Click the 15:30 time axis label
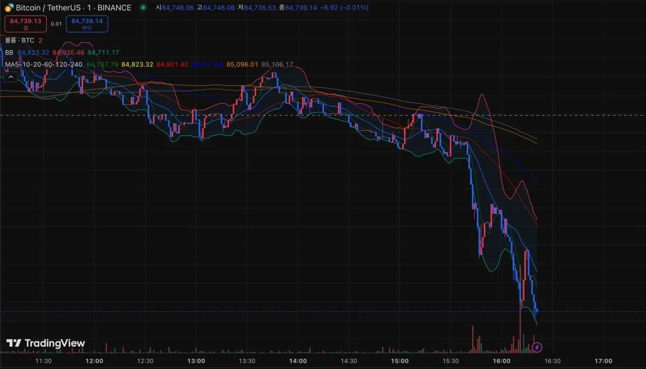 [451, 361]
